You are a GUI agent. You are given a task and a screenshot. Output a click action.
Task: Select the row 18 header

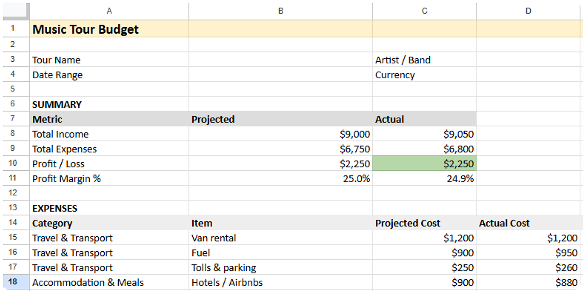click(x=13, y=282)
